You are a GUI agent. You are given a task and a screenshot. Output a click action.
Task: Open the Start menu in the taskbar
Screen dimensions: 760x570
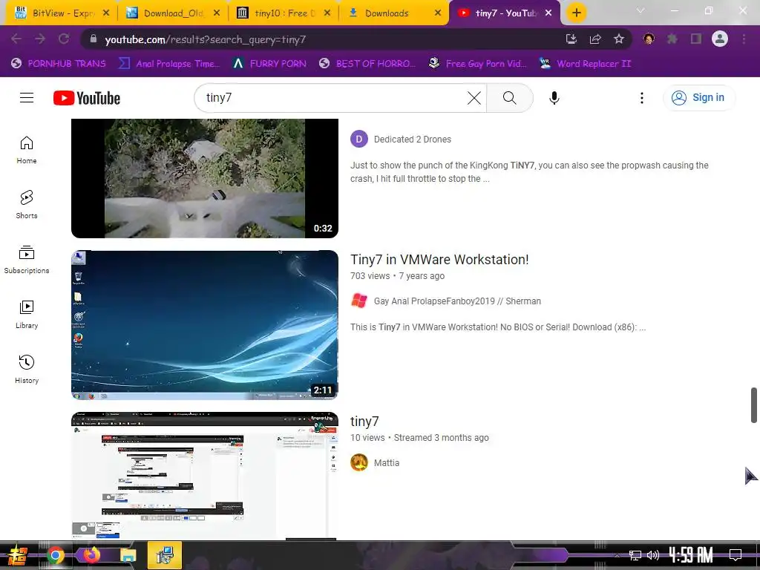pos(17,555)
